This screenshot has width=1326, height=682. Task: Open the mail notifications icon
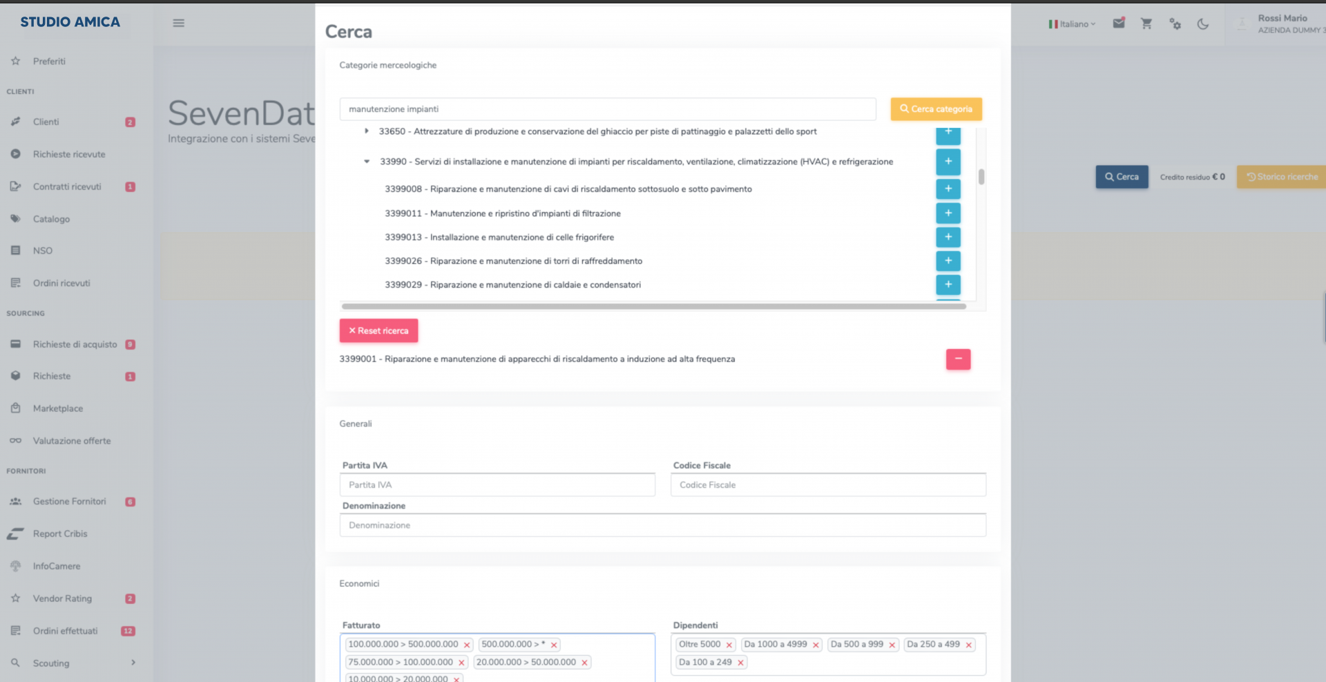tap(1119, 23)
